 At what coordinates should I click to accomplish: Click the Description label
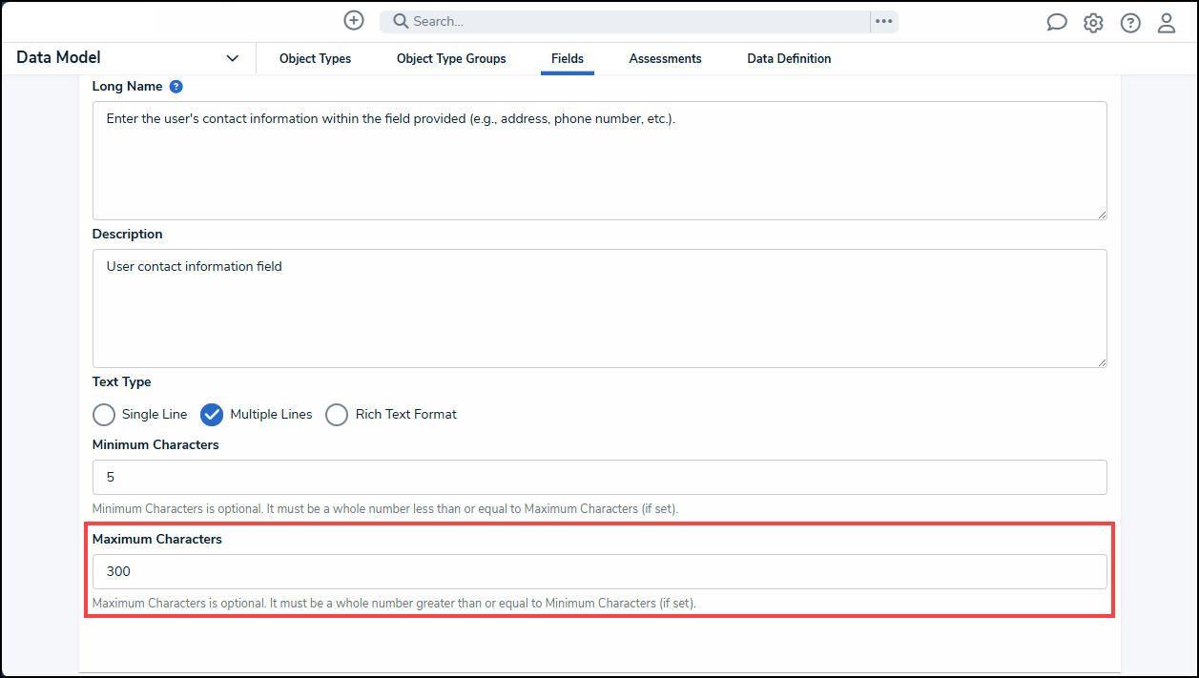pyautogui.click(x=127, y=234)
